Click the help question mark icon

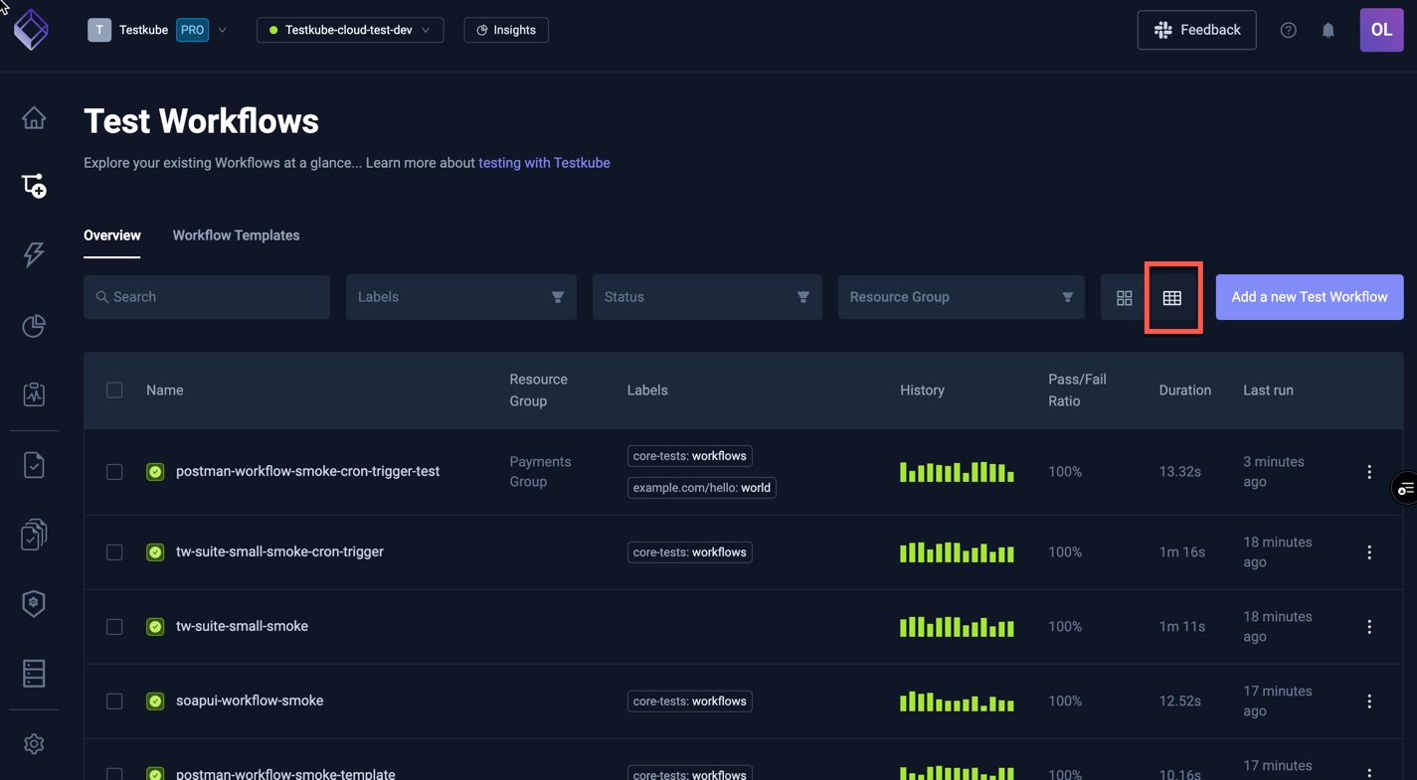1288,30
